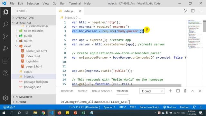Open the Selection menu
The image size is (206, 116).
33,4
